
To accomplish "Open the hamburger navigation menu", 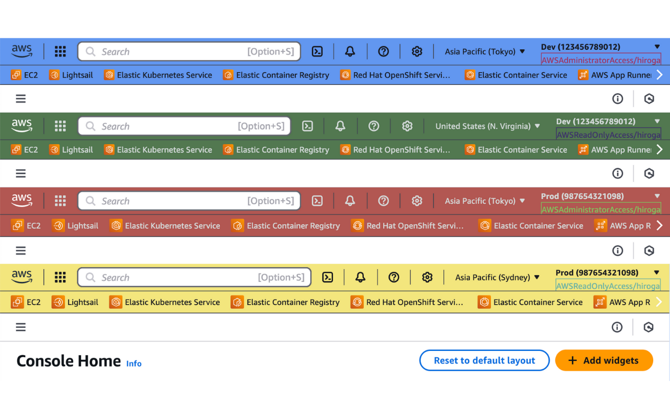I will coord(20,98).
